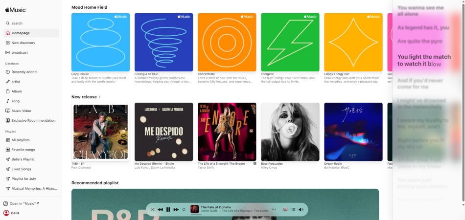The height and width of the screenshot is (220, 465).
Task: Click the Homepage house icon
Action: coord(8,33)
